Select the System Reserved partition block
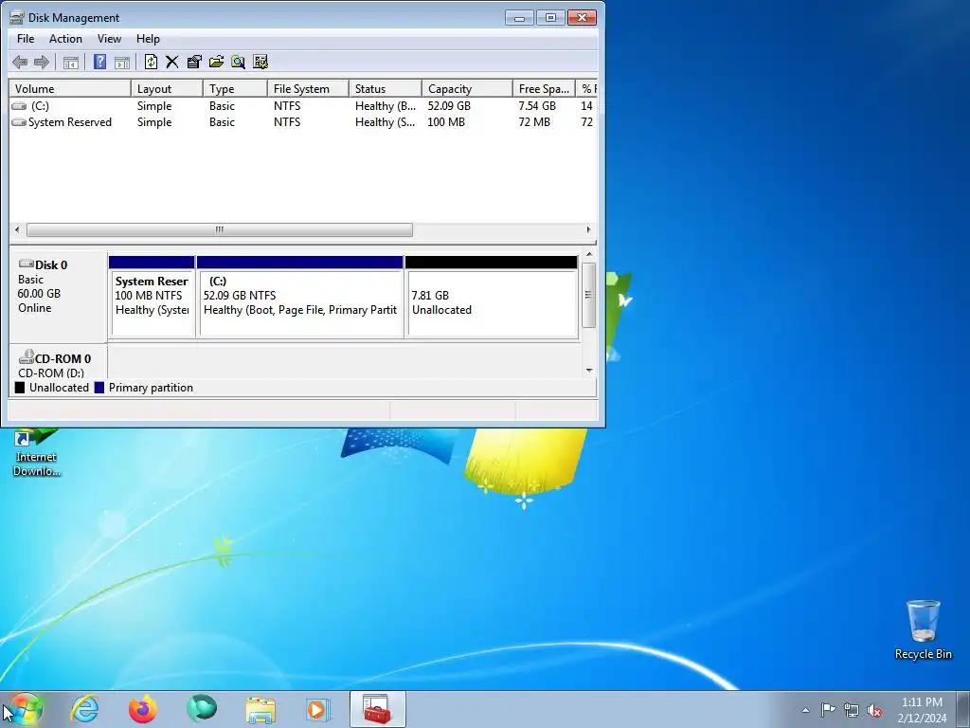 coord(152,297)
